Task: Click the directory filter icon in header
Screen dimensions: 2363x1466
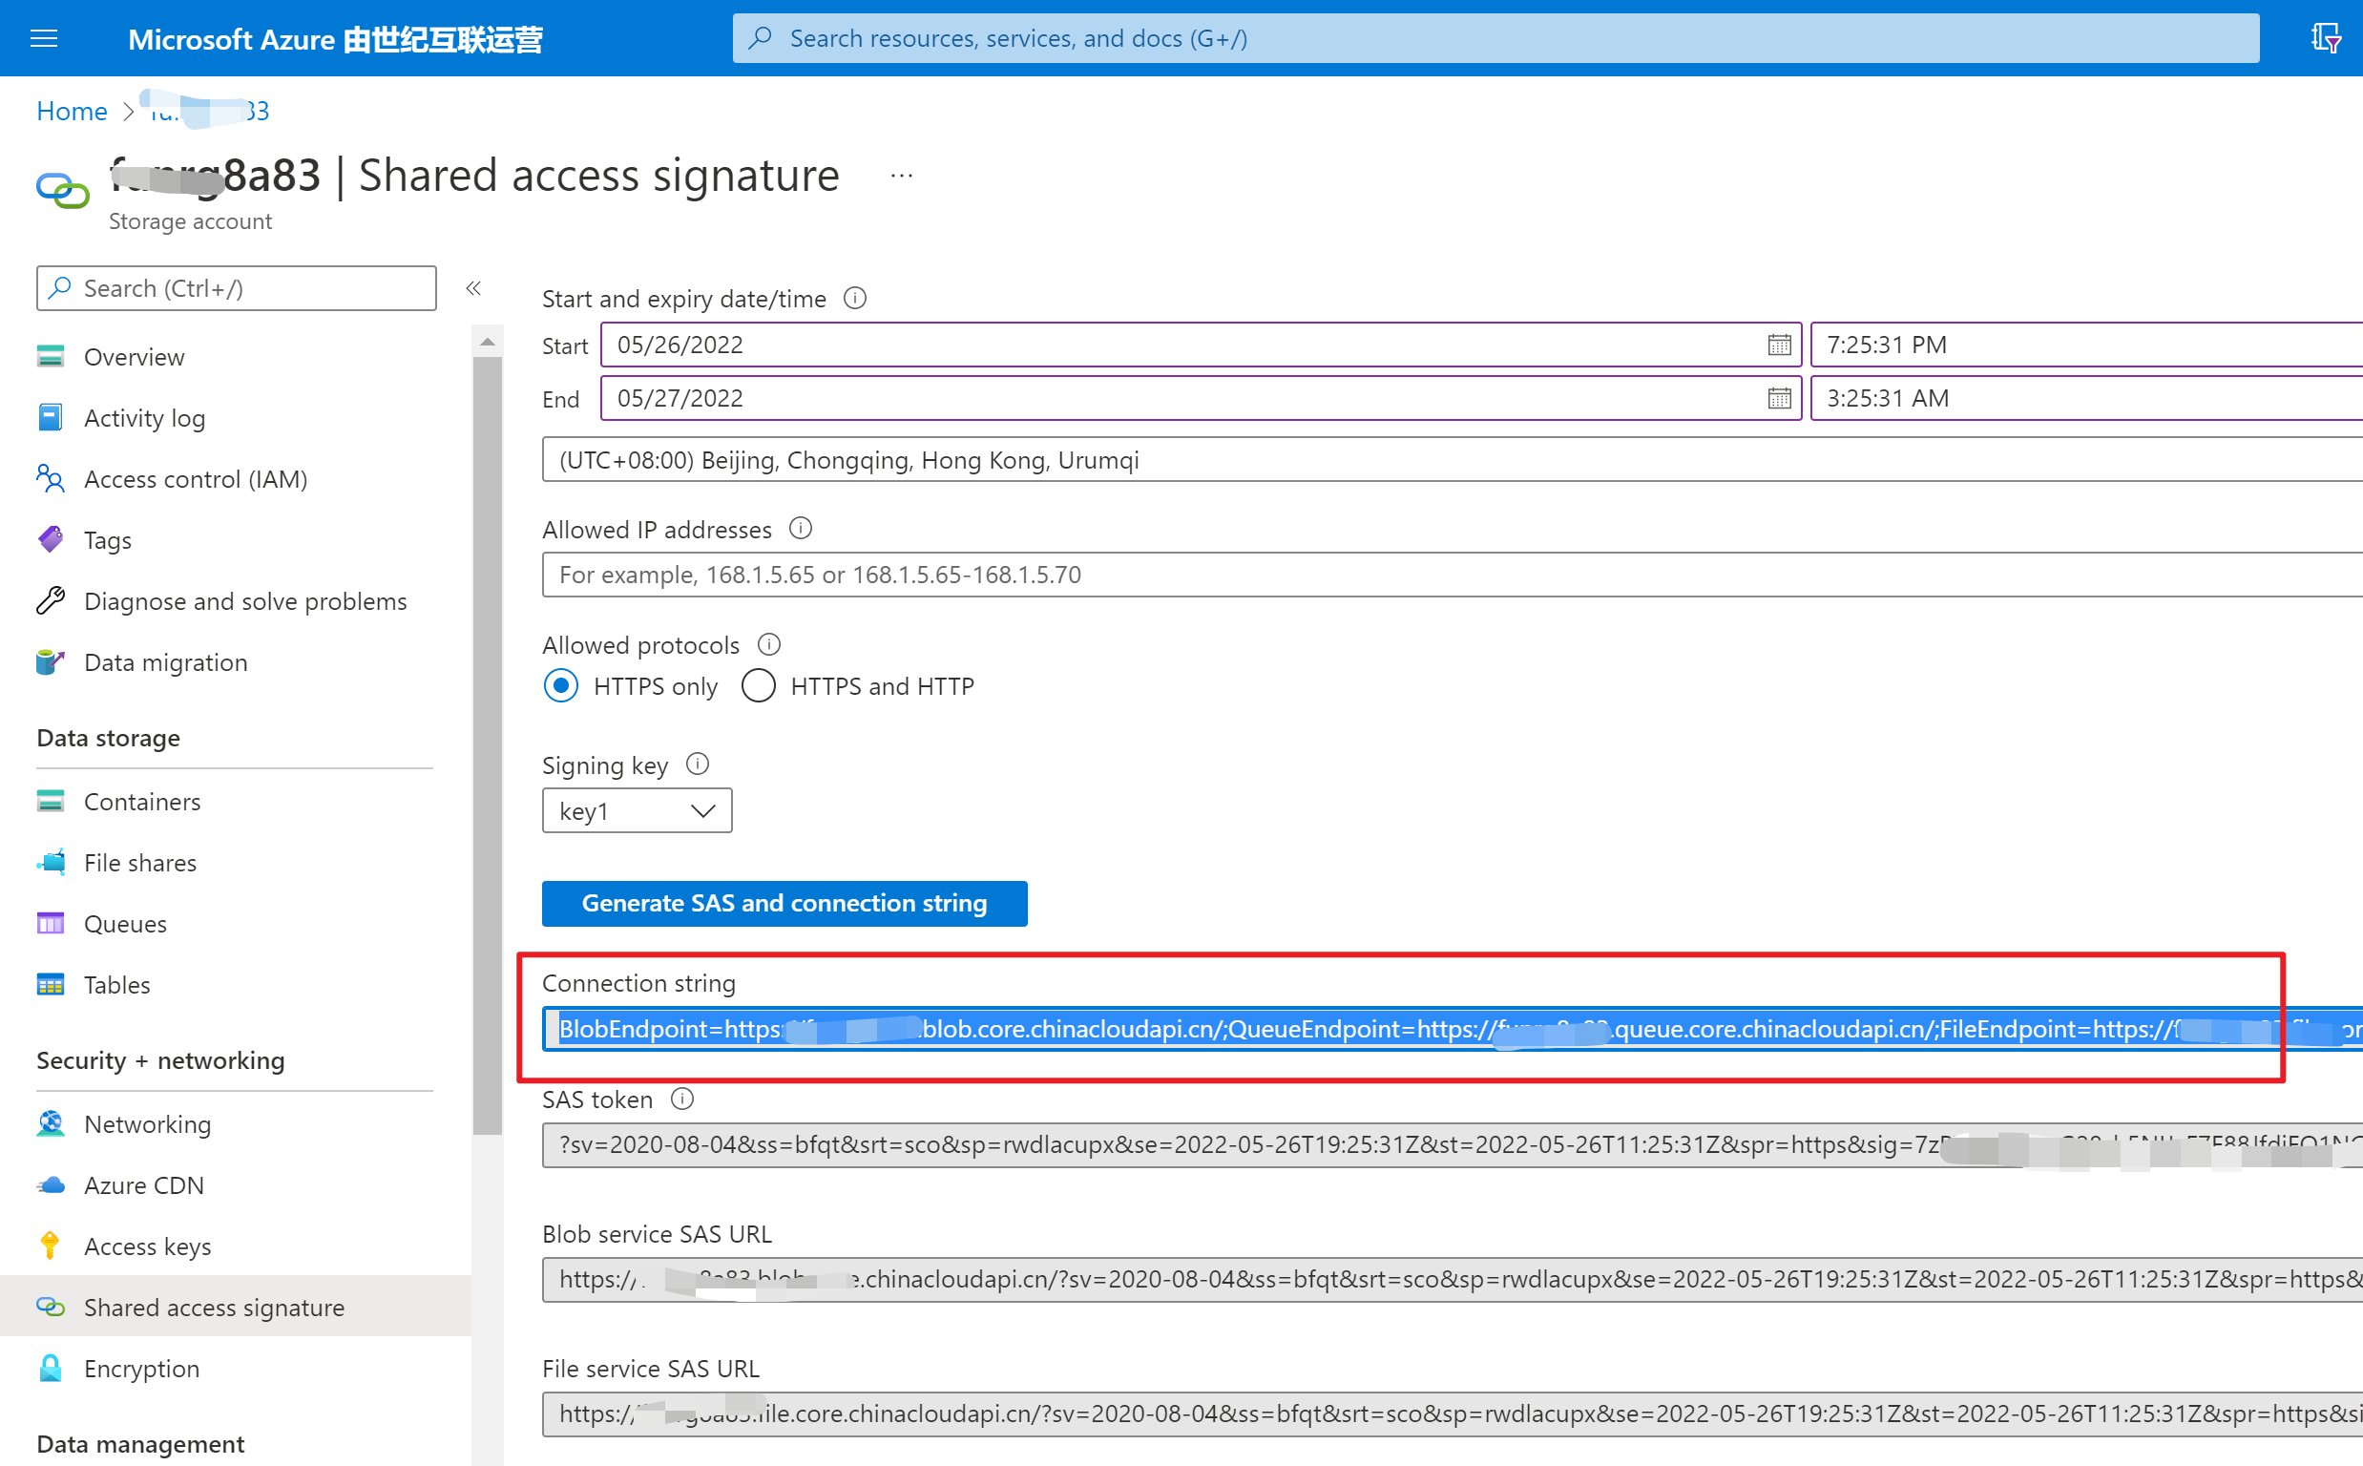Action: click(2324, 39)
